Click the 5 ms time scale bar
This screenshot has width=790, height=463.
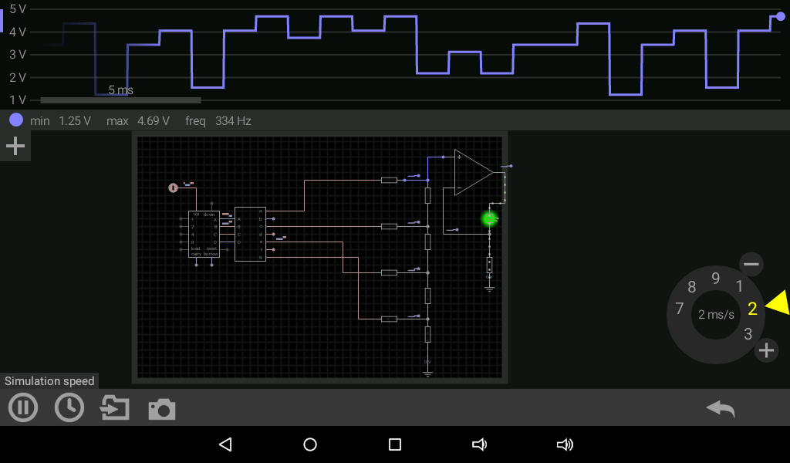pos(120,100)
